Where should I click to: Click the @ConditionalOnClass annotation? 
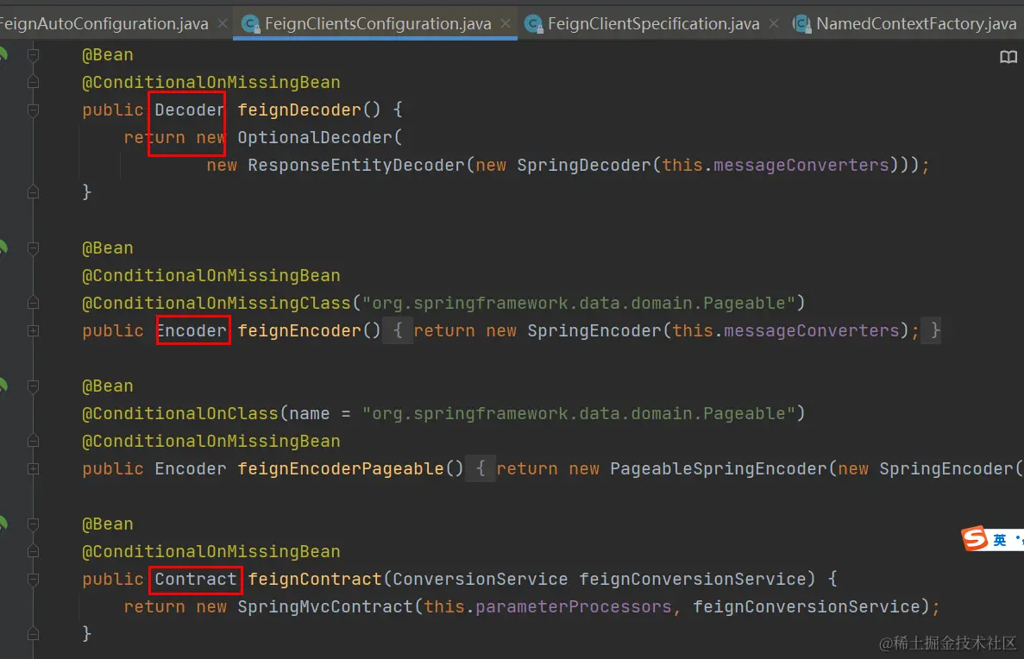[x=180, y=413]
